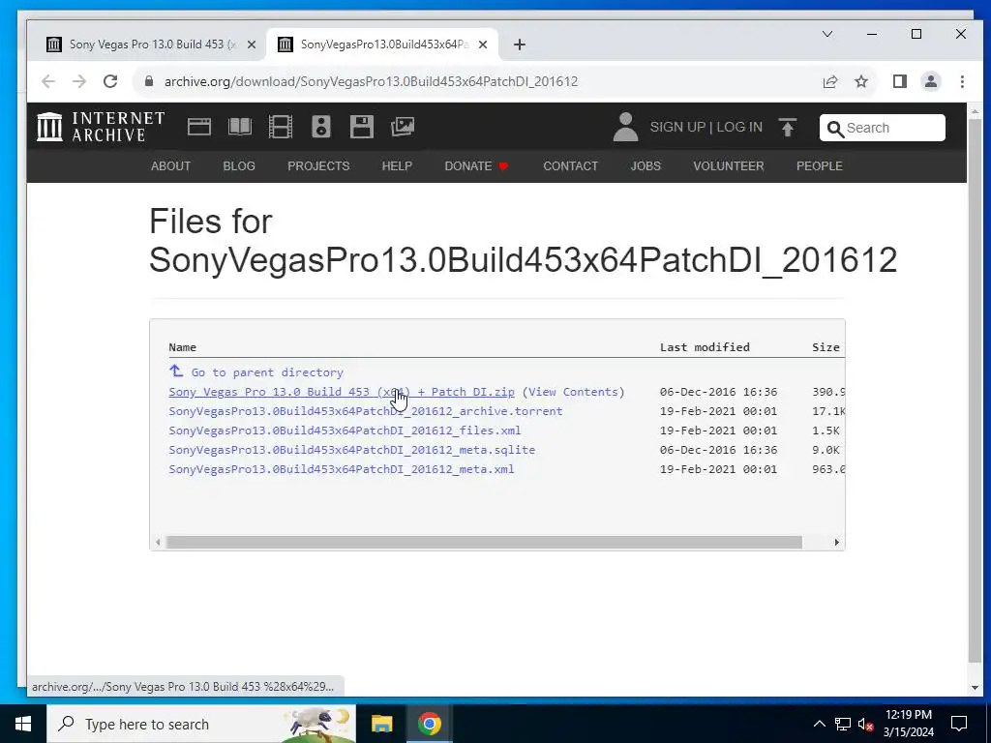991x743 pixels.
Task: Click the Name column header
Action: tap(183, 347)
